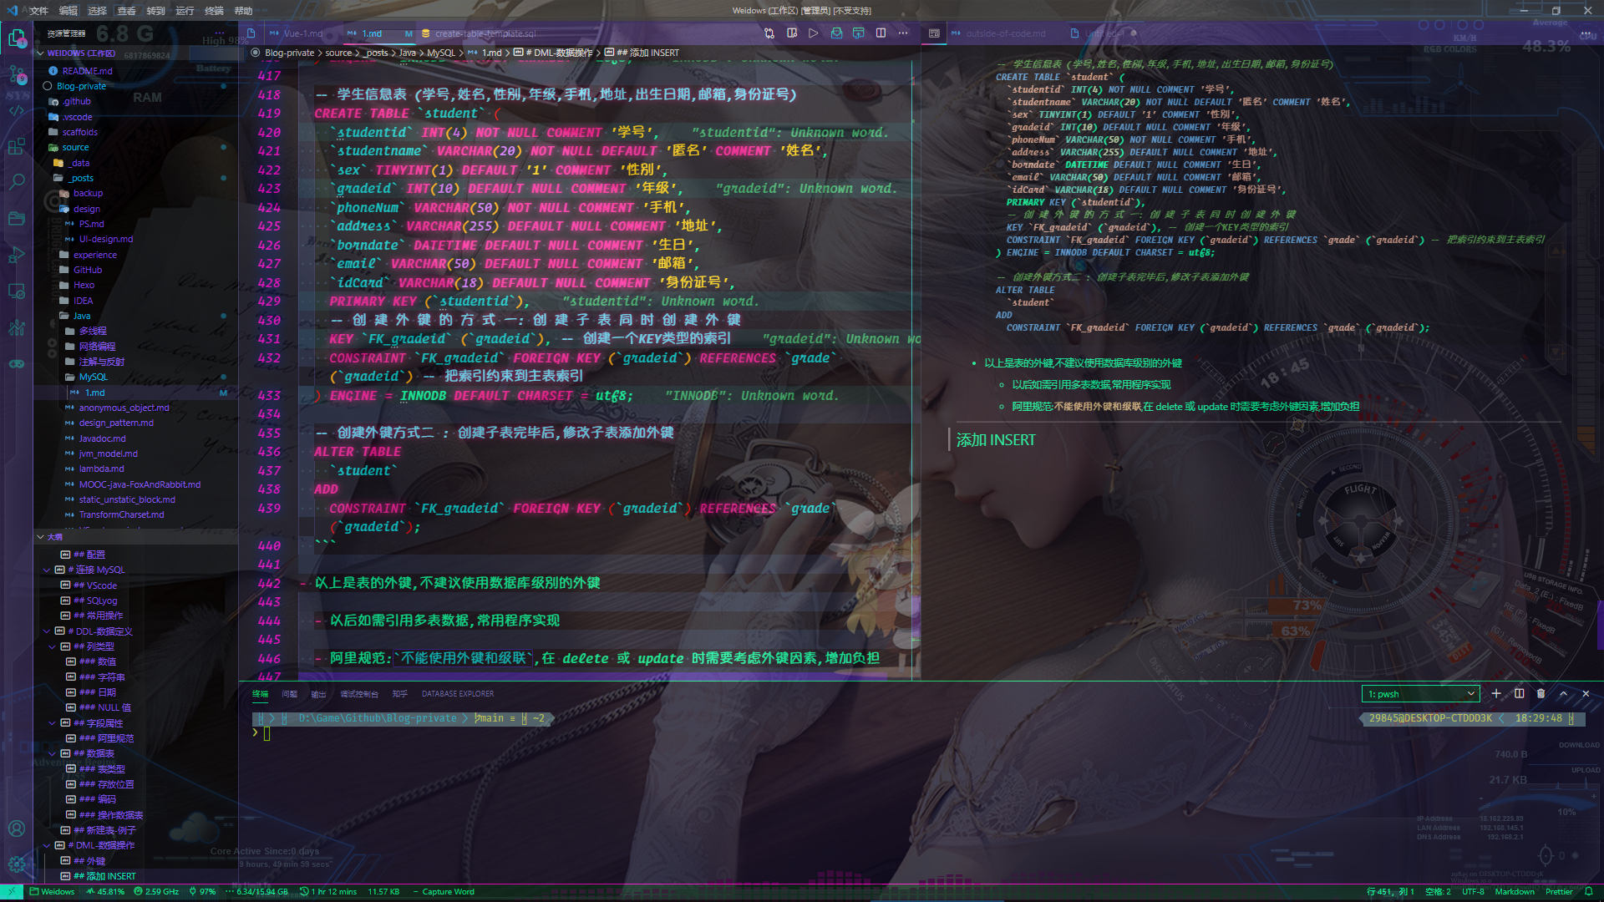Maximize the terminal panel size
The width and height of the screenshot is (1604, 902).
click(1563, 693)
